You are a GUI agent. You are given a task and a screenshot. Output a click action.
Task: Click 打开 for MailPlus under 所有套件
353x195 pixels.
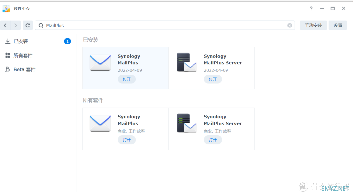pos(126,140)
